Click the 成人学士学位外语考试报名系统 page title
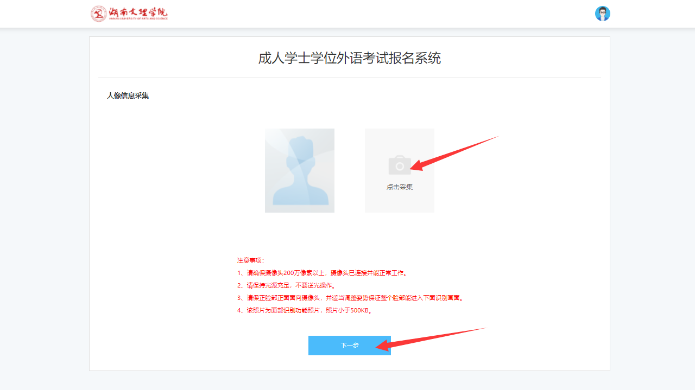 [x=349, y=59]
